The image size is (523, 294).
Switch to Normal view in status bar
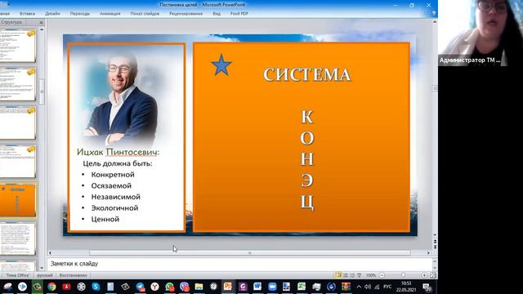tap(338, 275)
